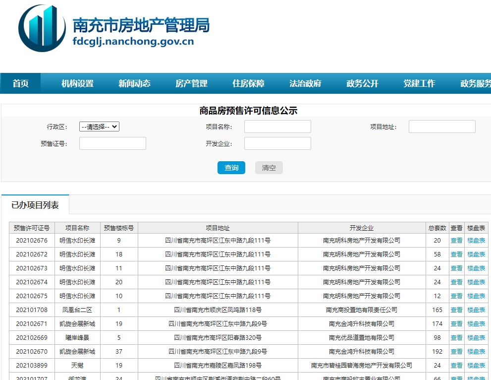
Task: Open 楼盘表 for permit 202102676
Action: click(x=476, y=241)
